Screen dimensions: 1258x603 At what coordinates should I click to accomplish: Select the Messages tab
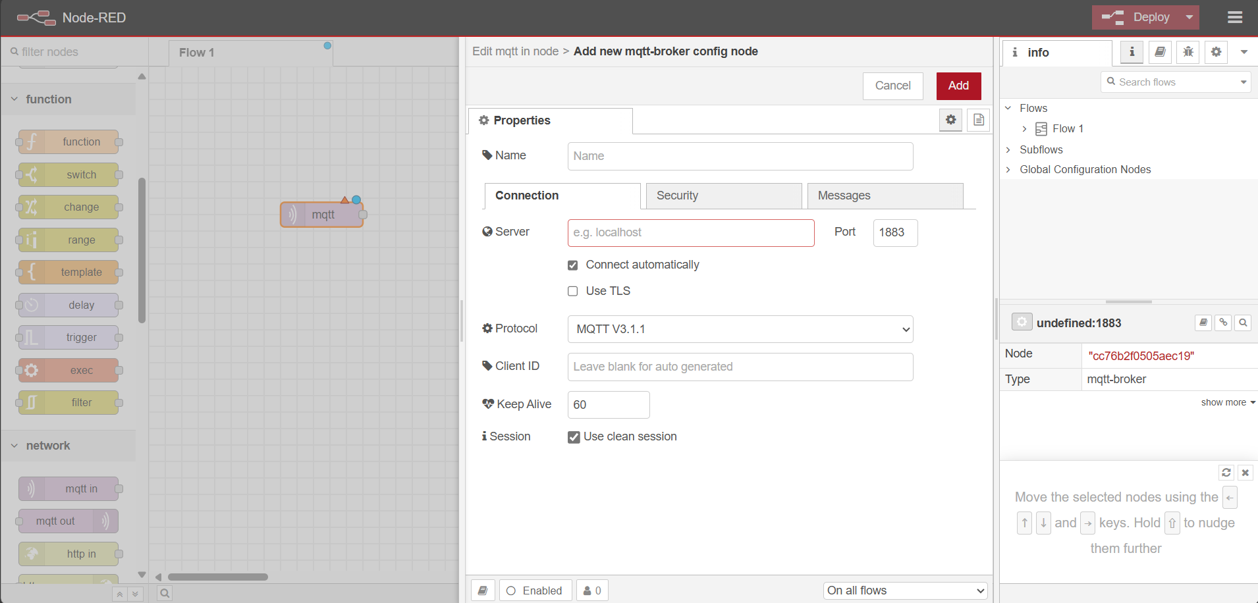click(x=885, y=196)
